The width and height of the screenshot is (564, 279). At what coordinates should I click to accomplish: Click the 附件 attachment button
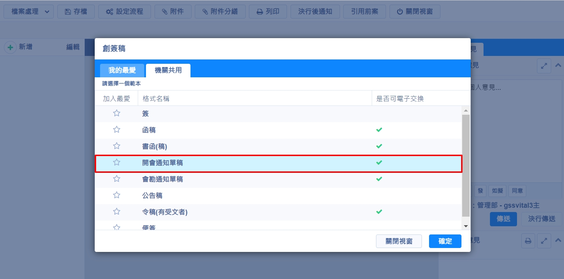(173, 11)
